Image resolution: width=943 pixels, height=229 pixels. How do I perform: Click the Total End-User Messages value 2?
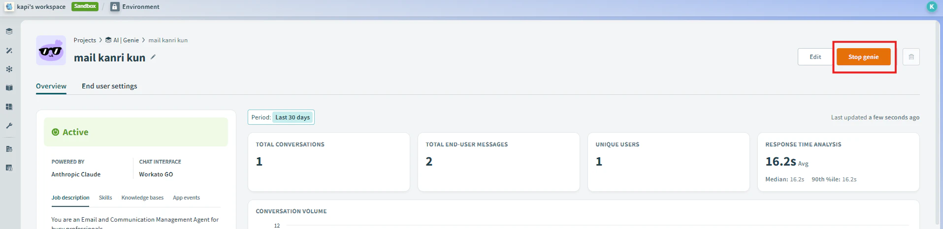[429, 162]
